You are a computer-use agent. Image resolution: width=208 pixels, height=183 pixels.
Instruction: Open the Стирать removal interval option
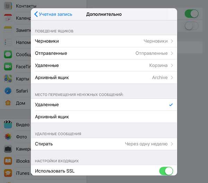pyautogui.click(x=104, y=144)
